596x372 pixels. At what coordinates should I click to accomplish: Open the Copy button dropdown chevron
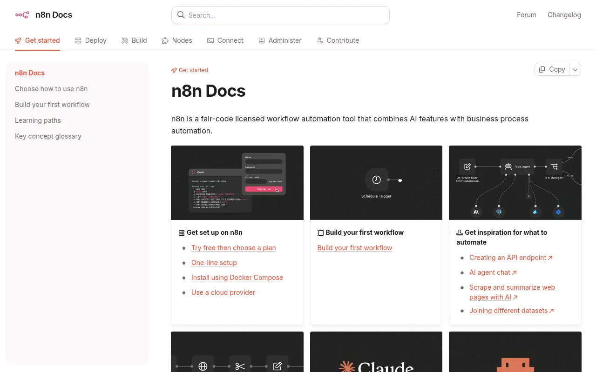point(575,69)
